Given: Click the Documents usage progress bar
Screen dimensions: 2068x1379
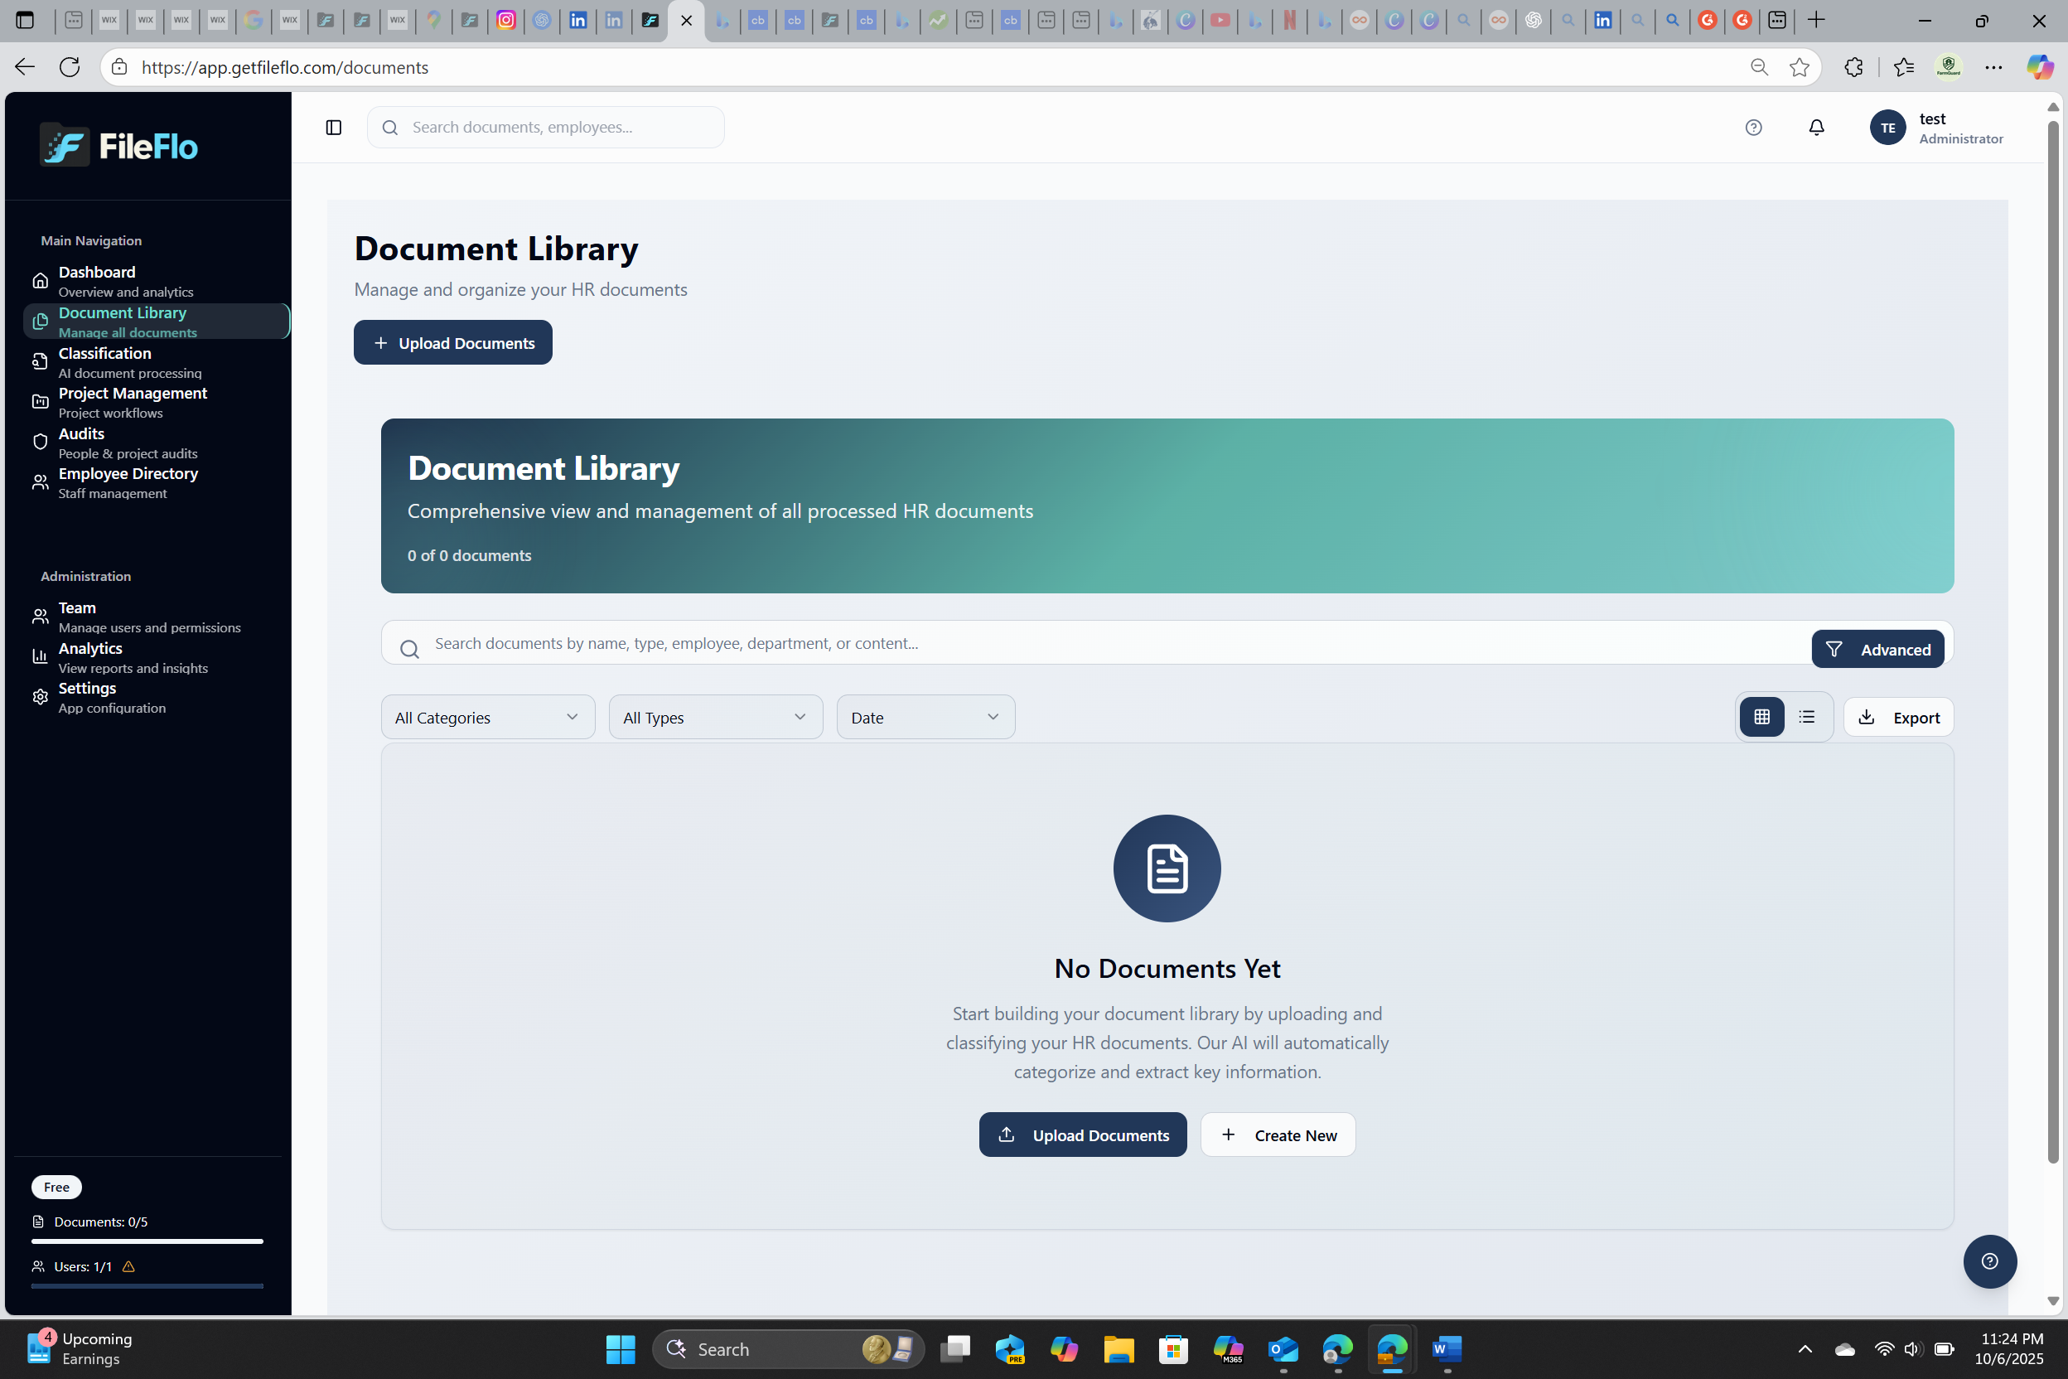Looking at the screenshot, I should point(147,1241).
